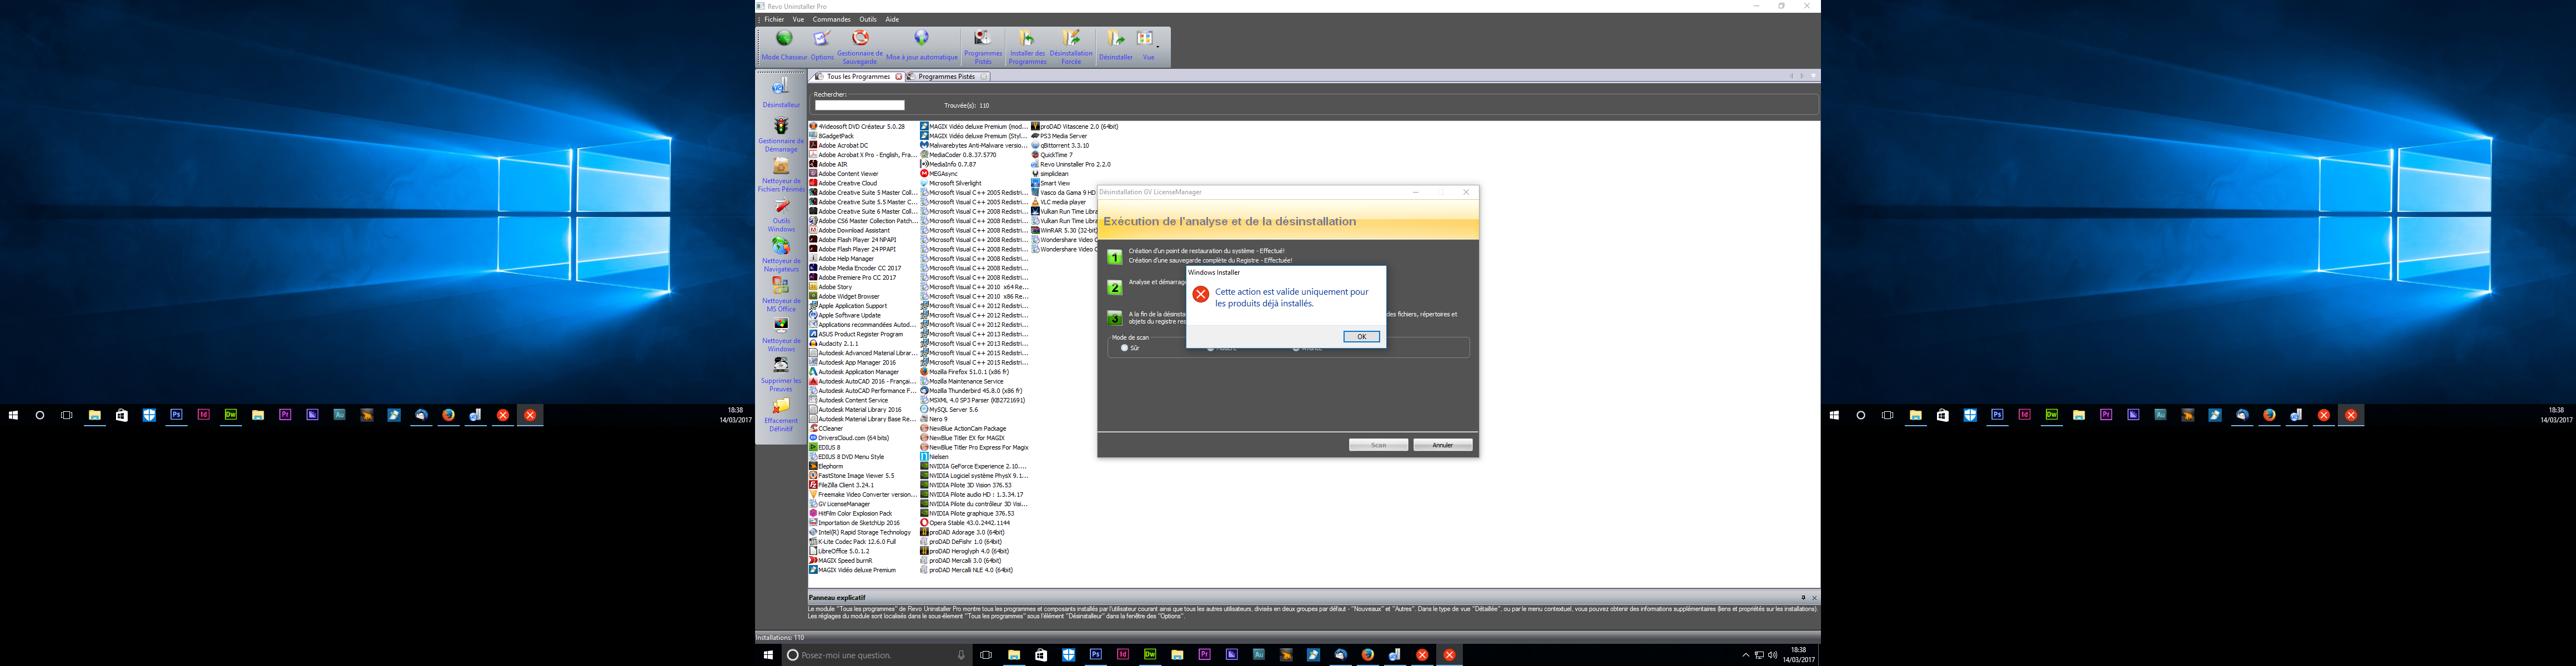Open Options from the toolbar
Screen dimensions: 2576x666
point(822,46)
